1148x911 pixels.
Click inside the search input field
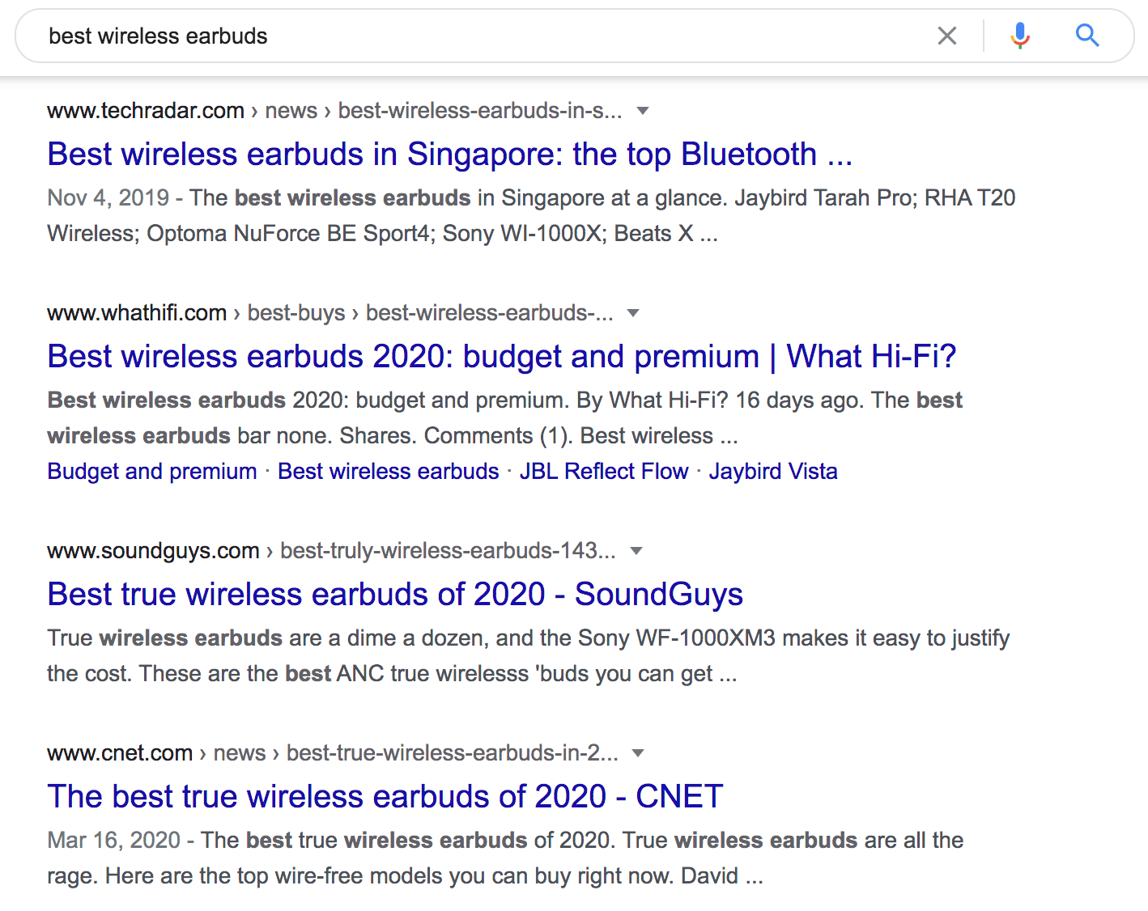click(x=486, y=36)
